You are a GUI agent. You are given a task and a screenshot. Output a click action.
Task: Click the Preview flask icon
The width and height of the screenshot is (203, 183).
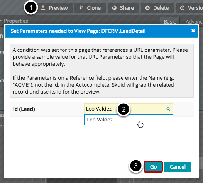coord(43,8)
